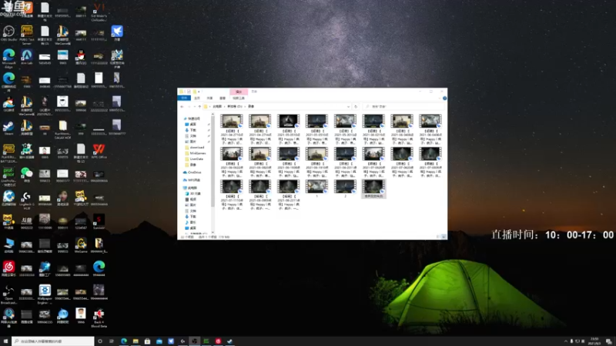Switch to the 查看 ribbon tab
The width and height of the screenshot is (616, 346).
[223, 98]
